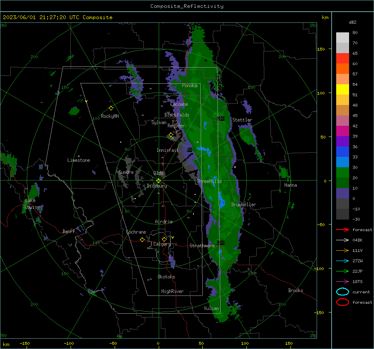Click the Lacombe city label
374x349 pixels.
[179, 104]
